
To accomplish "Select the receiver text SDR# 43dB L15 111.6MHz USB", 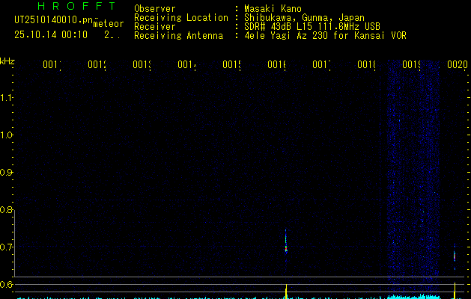I will click(x=312, y=27).
